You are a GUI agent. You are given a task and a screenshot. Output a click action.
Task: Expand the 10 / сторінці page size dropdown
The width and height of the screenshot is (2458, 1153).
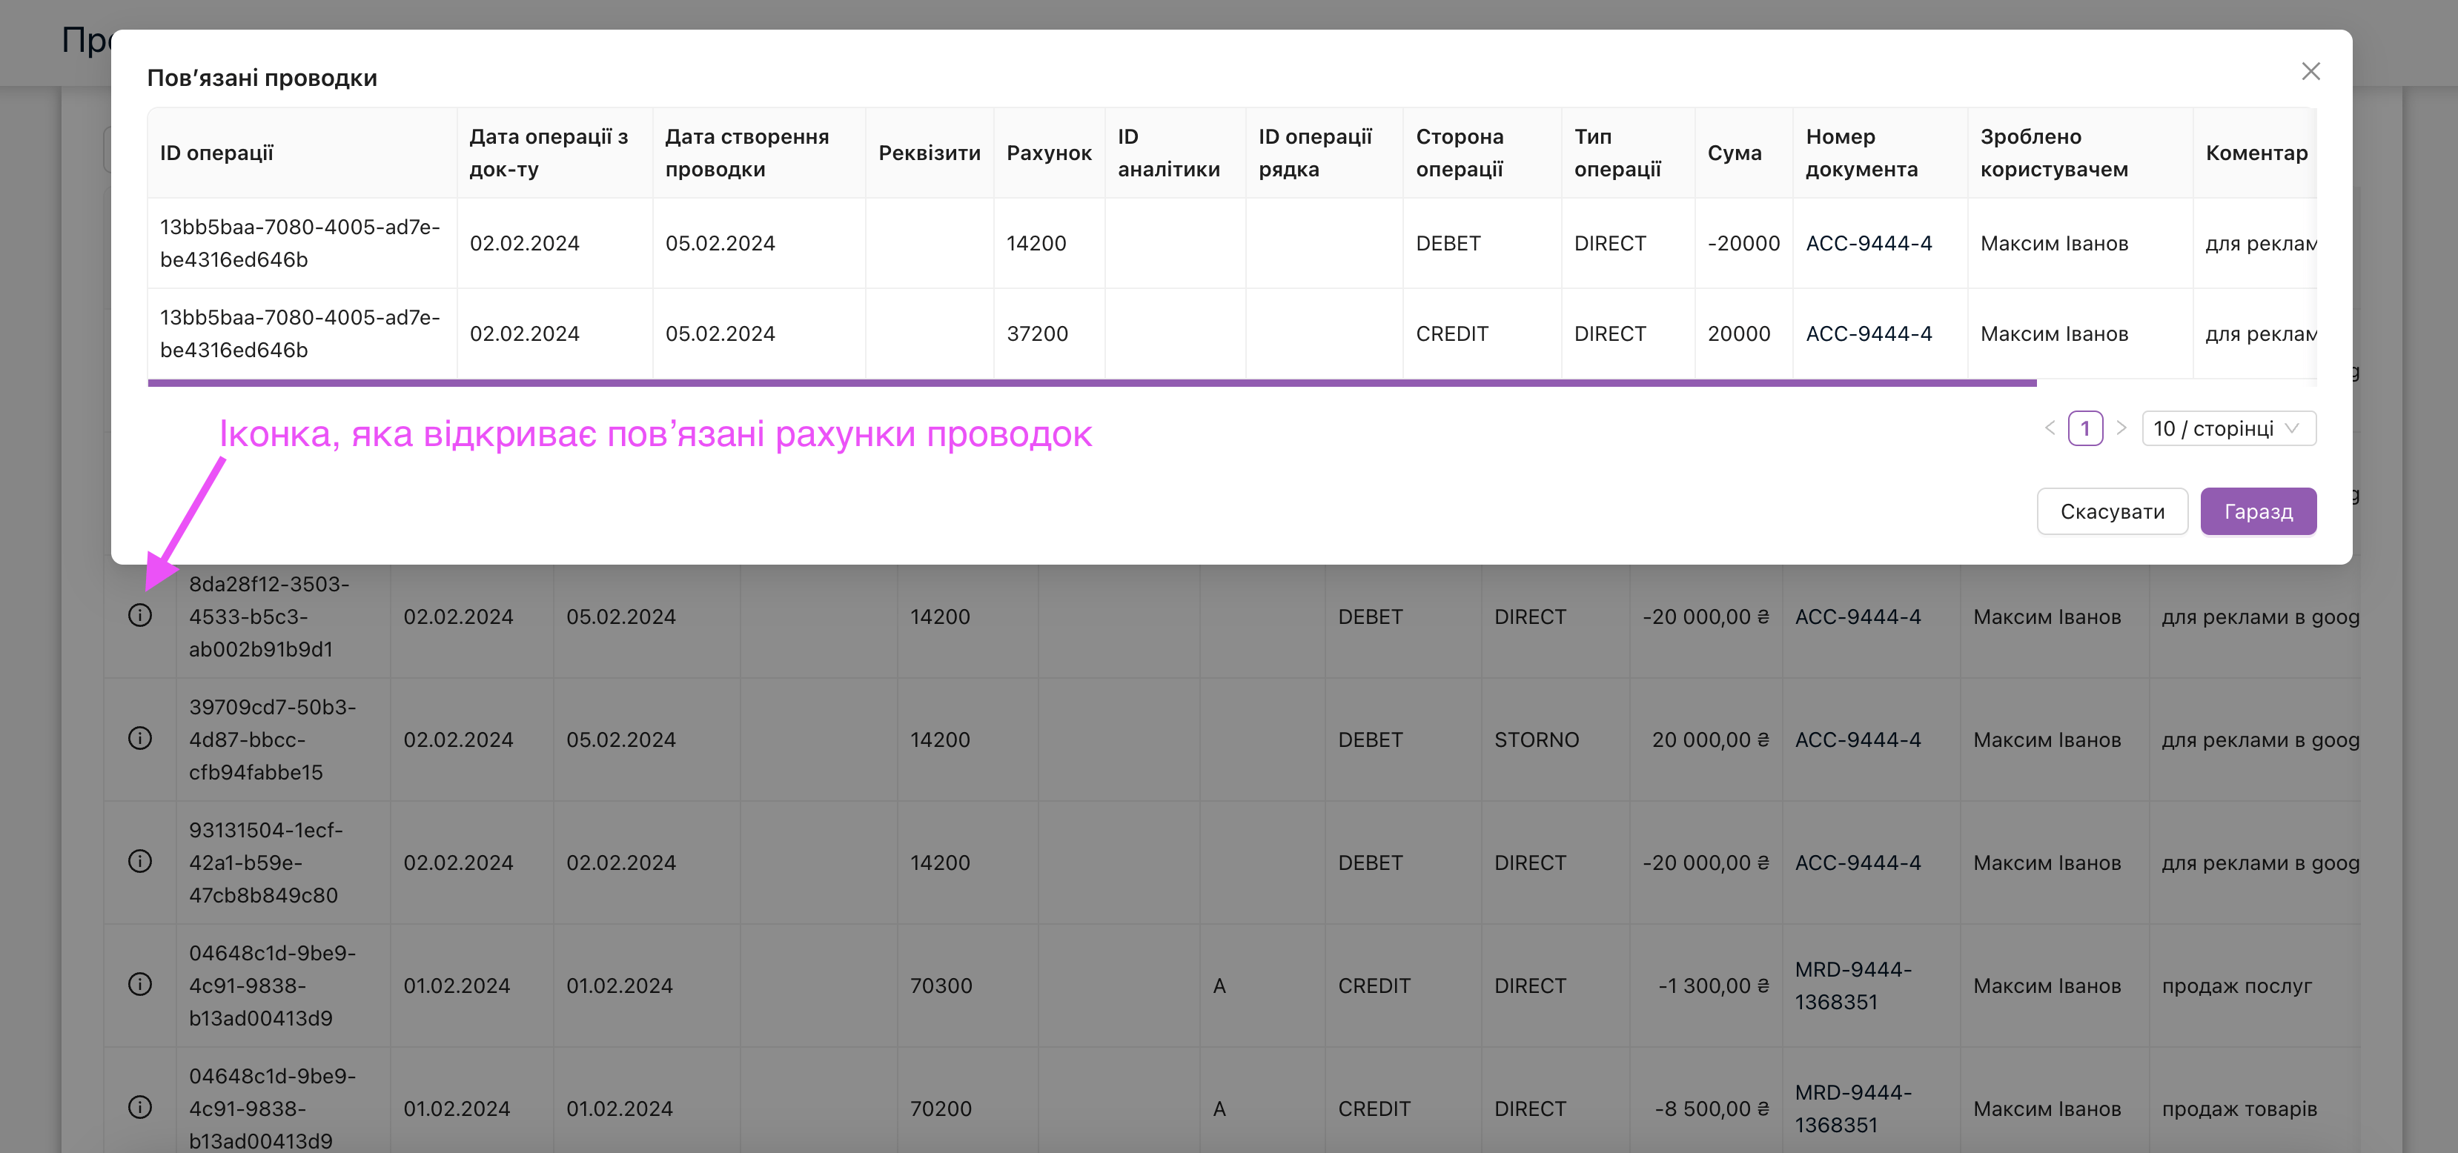tap(2228, 428)
